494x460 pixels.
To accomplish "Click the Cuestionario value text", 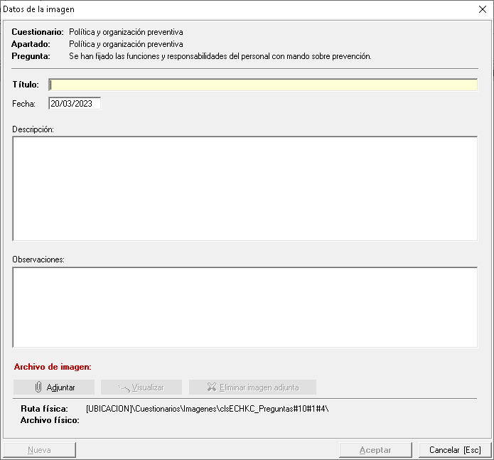I will (126, 32).
